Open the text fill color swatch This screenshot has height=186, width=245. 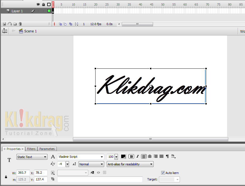(x=123, y=156)
